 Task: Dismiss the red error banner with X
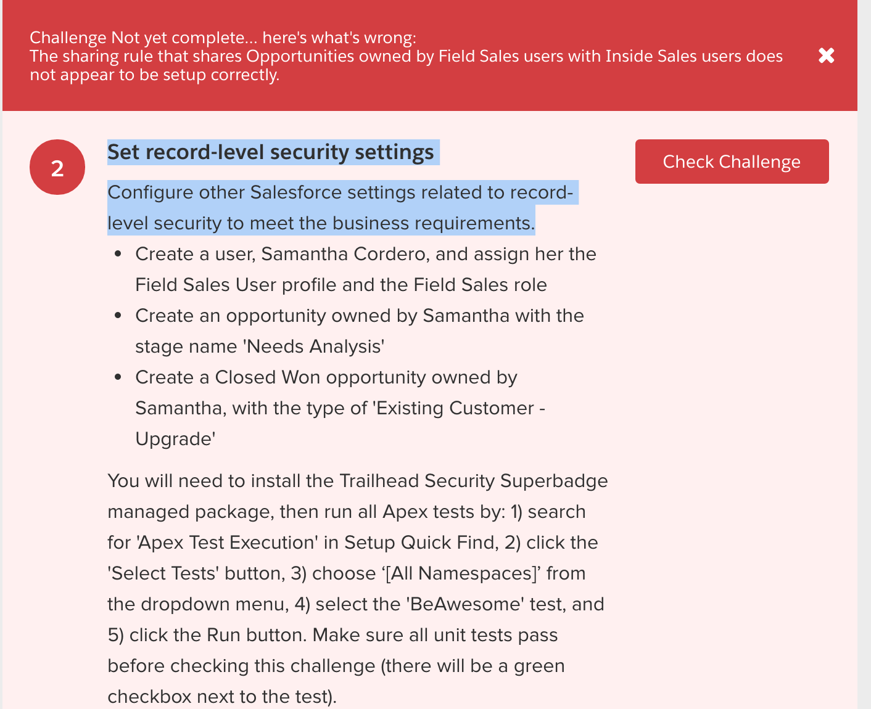[x=826, y=56]
